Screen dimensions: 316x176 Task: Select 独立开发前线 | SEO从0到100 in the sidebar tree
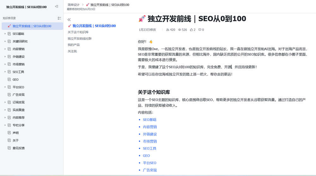(32, 26)
